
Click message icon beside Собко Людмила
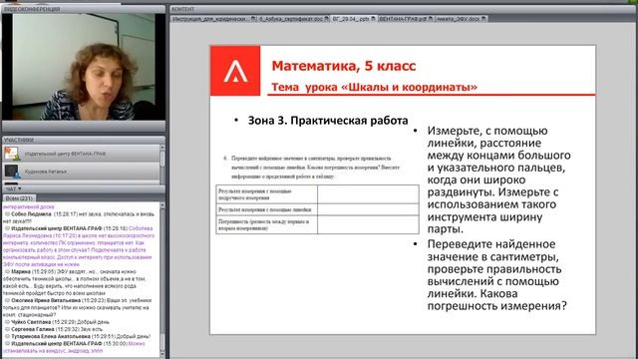tap(7, 213)
